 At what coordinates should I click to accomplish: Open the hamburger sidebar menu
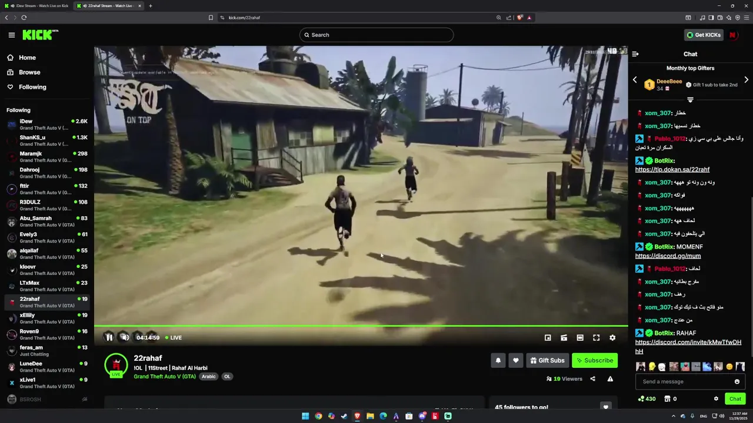point(11,35)
